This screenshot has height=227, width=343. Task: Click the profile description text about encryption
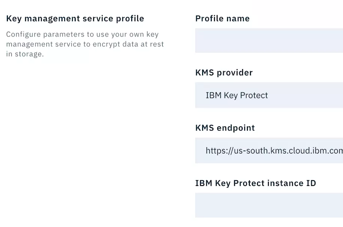tap(85, 44)
